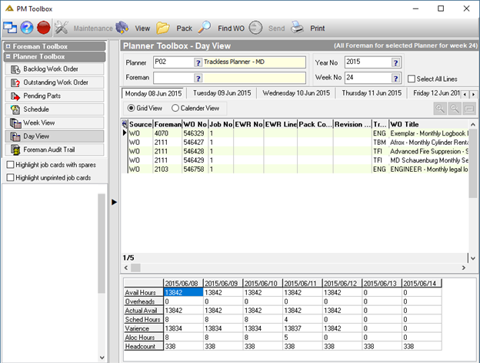Open the Planner lookup question mark button
This screenshot has height=363, width=480.
click(198, 62)
